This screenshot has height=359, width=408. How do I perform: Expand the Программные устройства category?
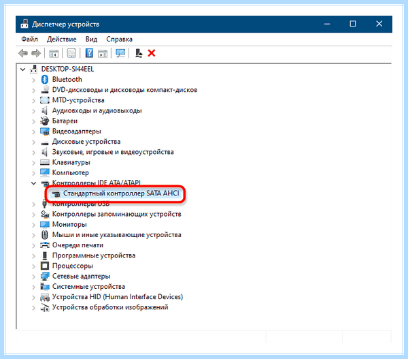click(x=33, y=255)
